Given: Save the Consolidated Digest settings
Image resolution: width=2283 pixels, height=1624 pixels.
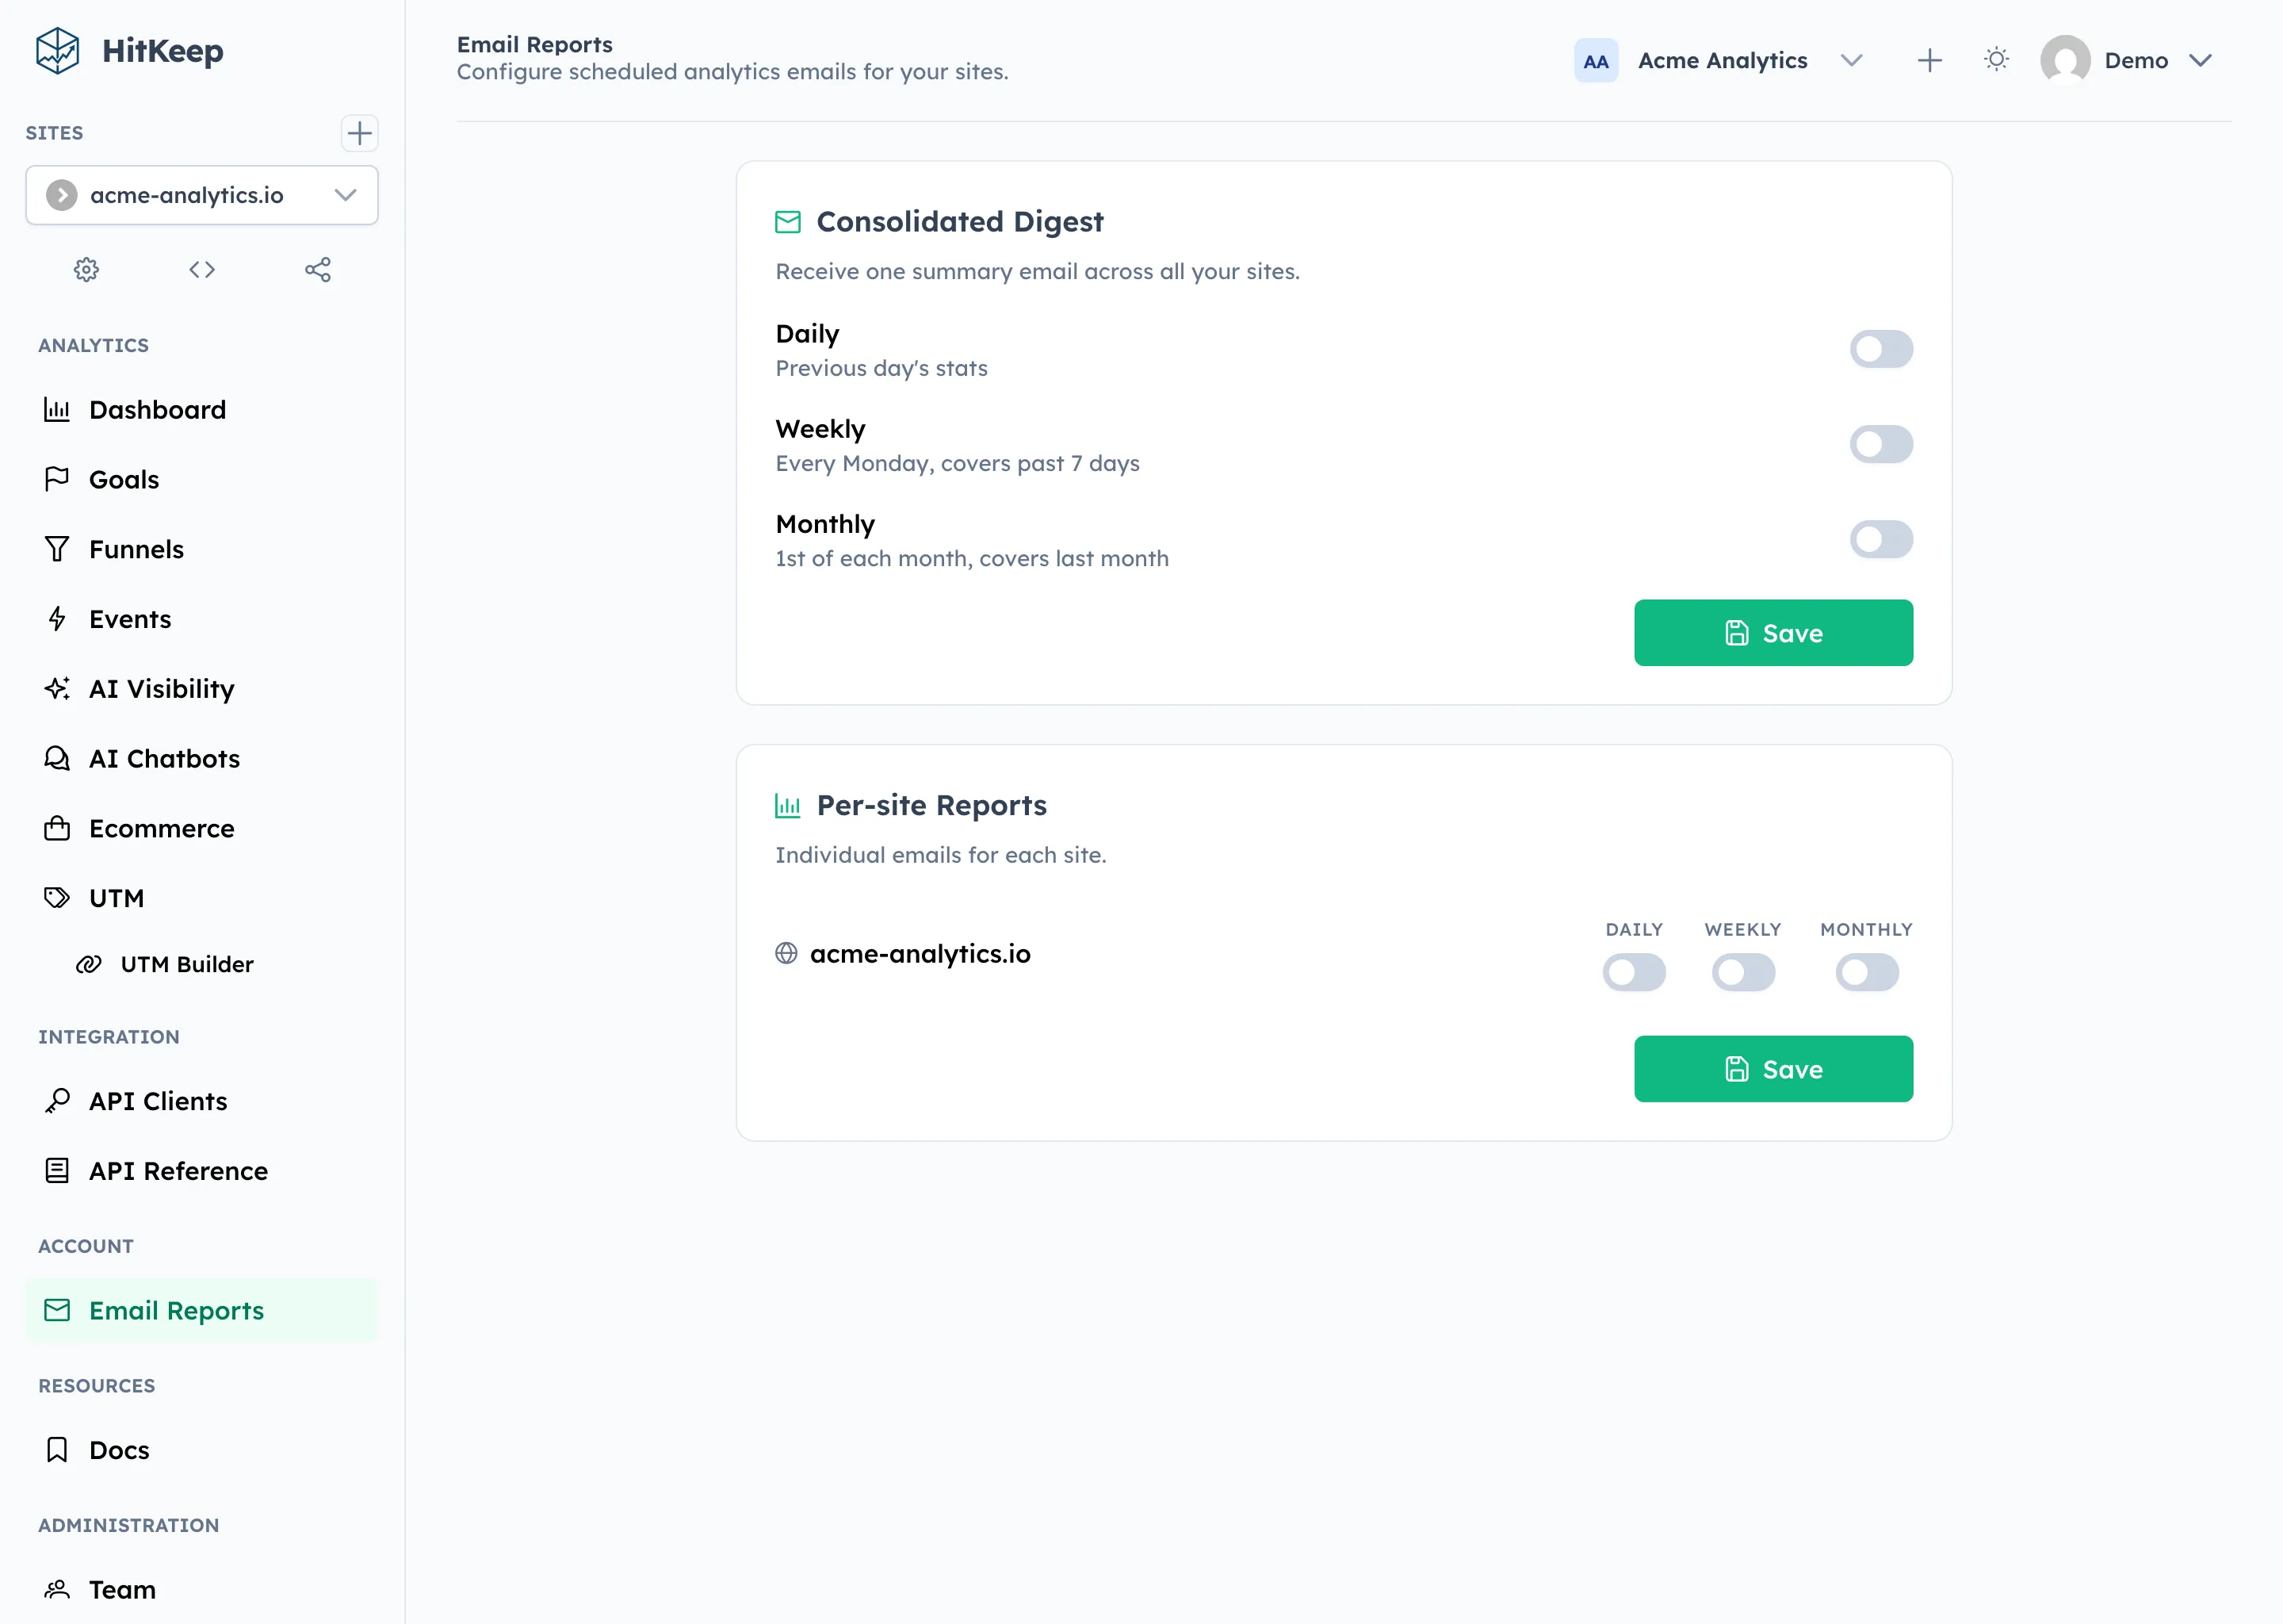Looking at the screenshot, I should (1772, 632).
